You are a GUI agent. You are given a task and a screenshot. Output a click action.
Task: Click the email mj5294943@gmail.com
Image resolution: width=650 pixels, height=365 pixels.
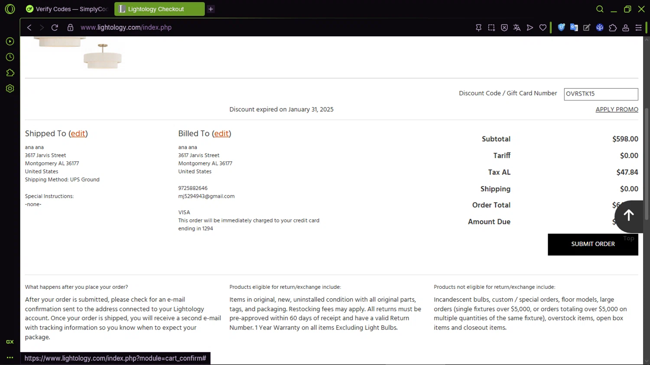coord(206,196)
